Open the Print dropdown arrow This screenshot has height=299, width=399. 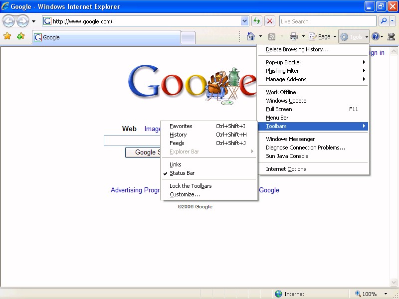(303, 36)
